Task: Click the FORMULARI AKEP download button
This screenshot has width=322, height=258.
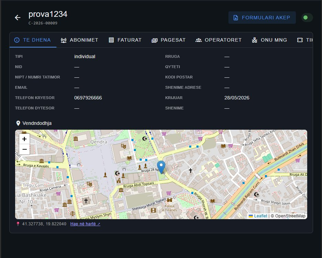Action: pyautogui.click(x=262, y=18)
